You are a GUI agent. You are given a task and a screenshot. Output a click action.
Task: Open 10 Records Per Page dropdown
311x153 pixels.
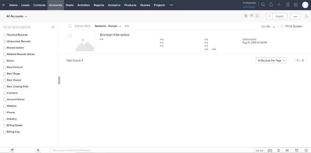[271, 60]
